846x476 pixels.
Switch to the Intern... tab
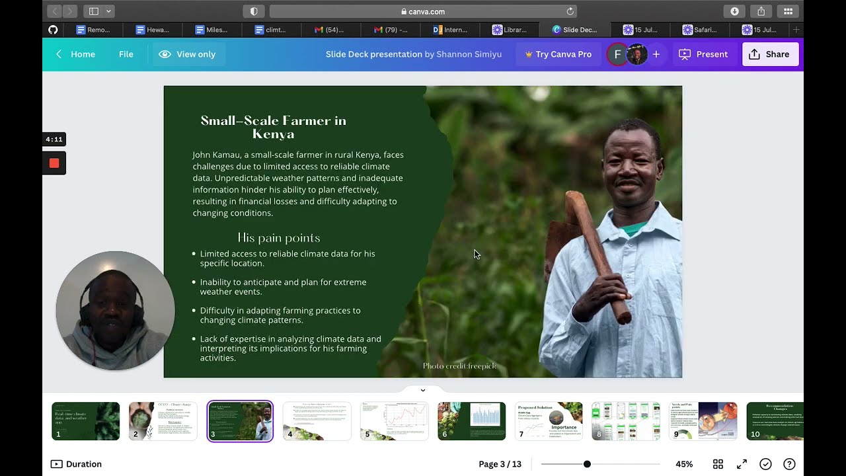[x=449, y=30]
